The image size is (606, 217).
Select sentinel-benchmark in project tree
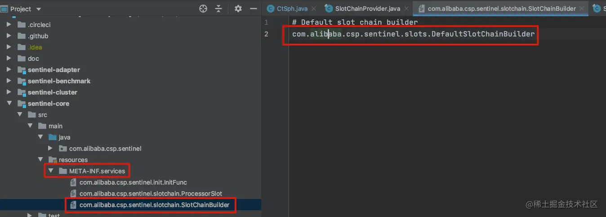click(x=59, y=81)
